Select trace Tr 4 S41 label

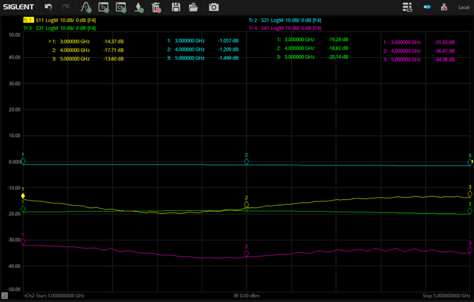(285, 28)
